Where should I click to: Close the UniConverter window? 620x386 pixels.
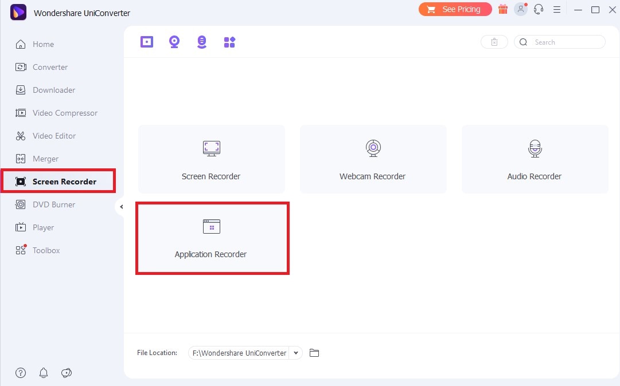[x=612, y=10]
